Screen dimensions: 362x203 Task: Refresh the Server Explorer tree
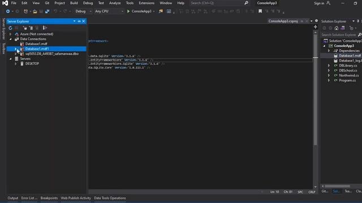pos(10,28)
